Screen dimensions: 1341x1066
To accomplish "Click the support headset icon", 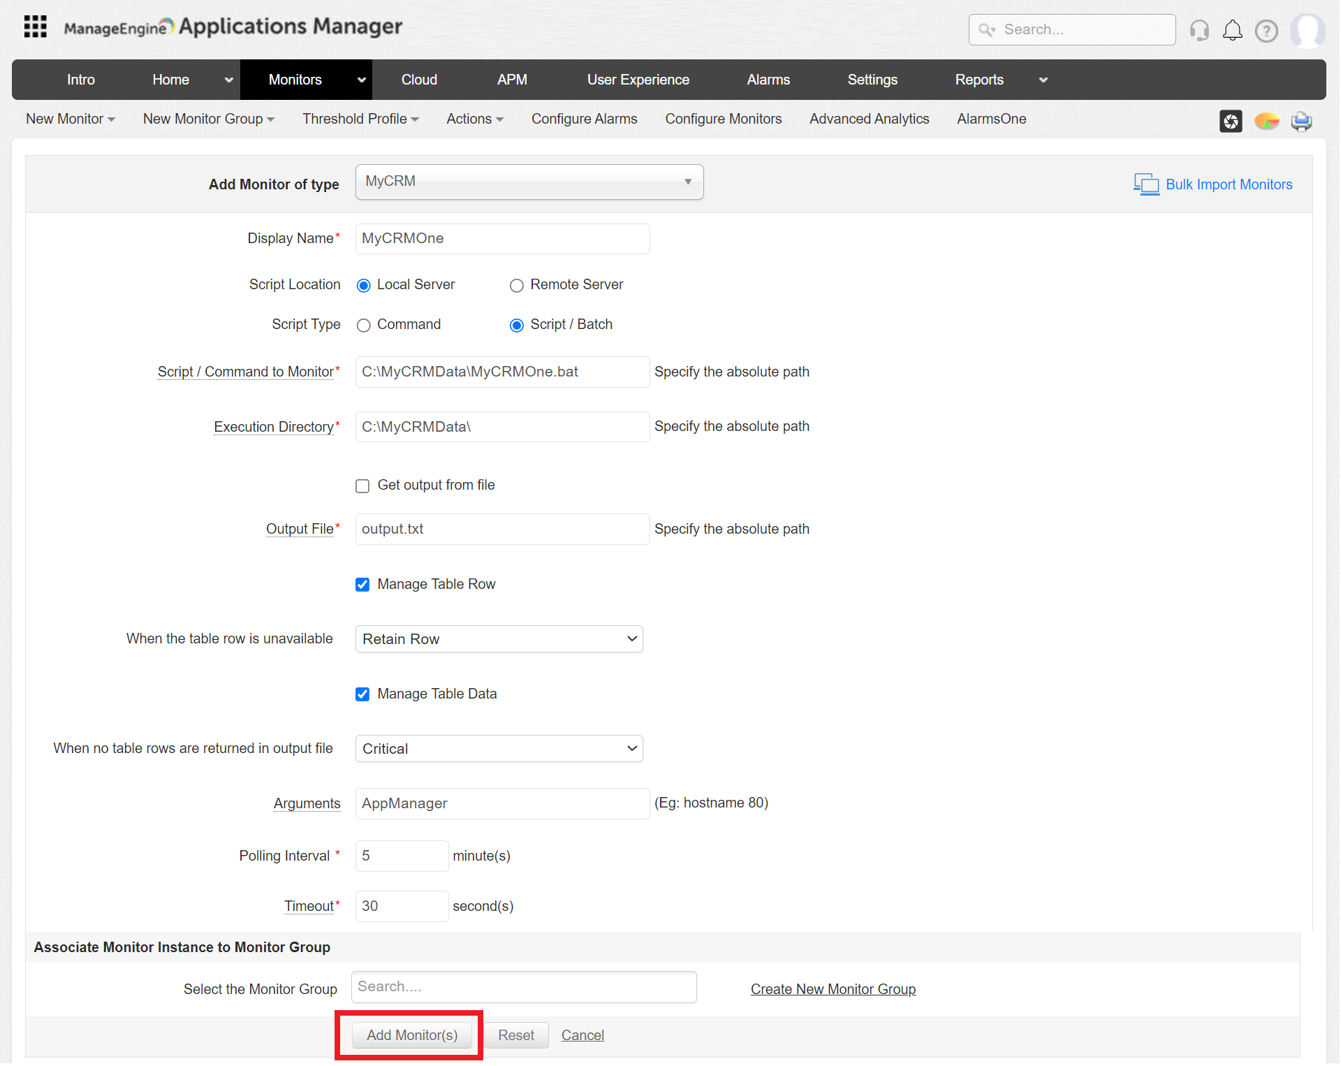I will [x=1199, y=30].
